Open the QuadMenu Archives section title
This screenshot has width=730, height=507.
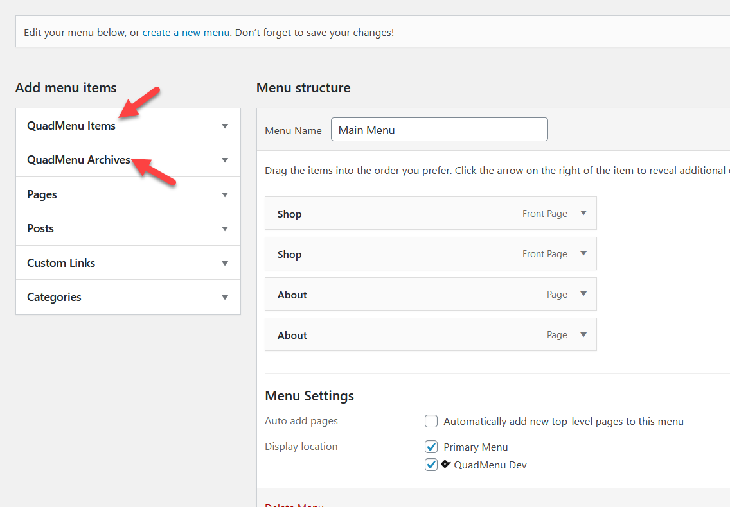coord(78,160)
